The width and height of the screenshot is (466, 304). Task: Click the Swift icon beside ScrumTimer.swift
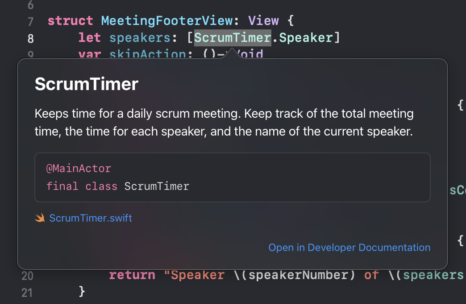pos(40,218)
